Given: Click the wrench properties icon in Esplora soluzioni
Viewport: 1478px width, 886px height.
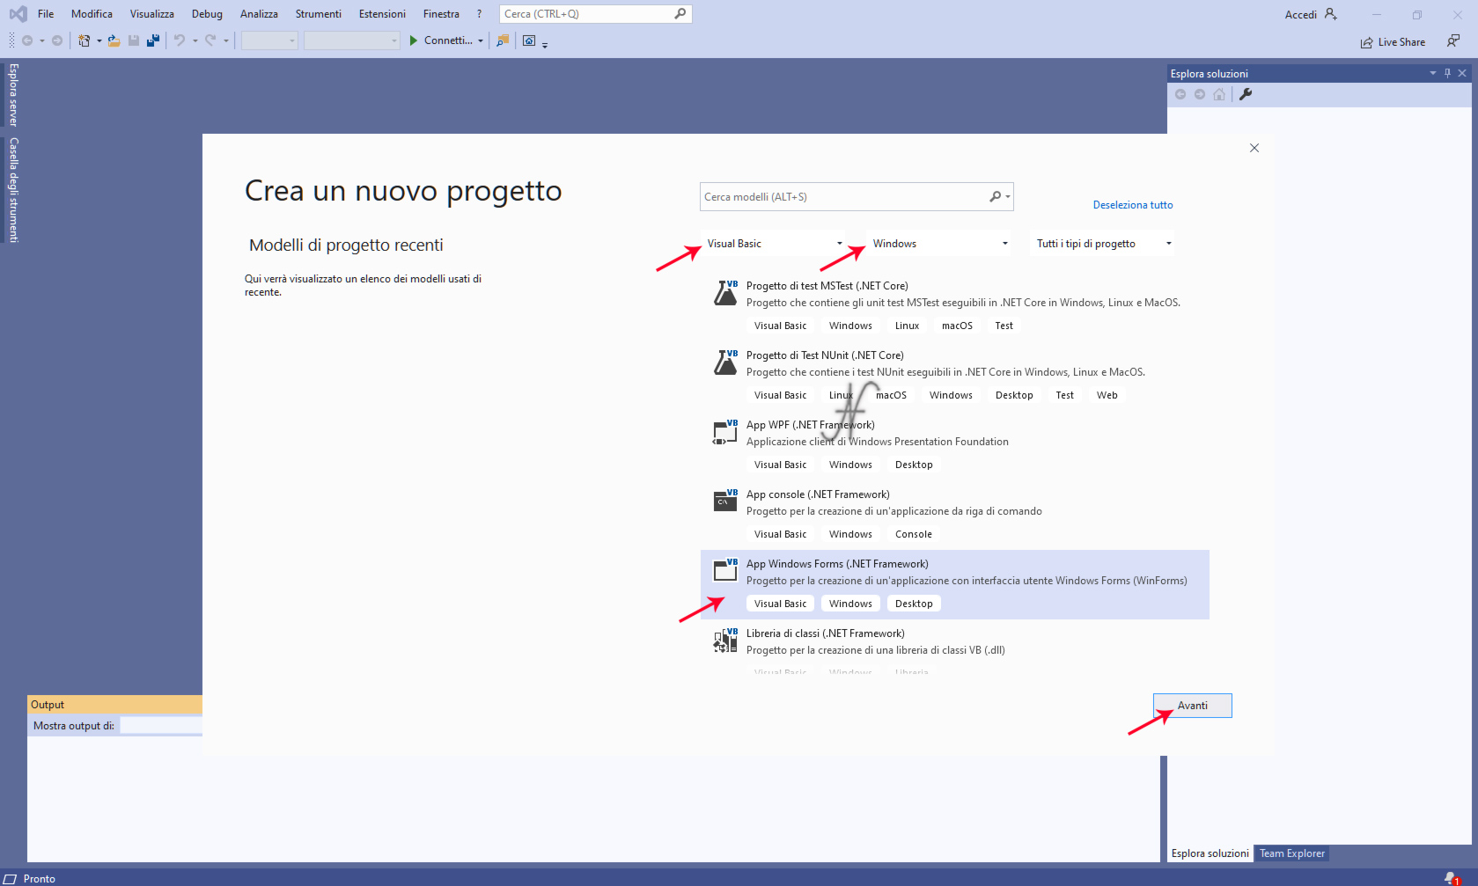Looking at the screenshot, I should 1246,94.
